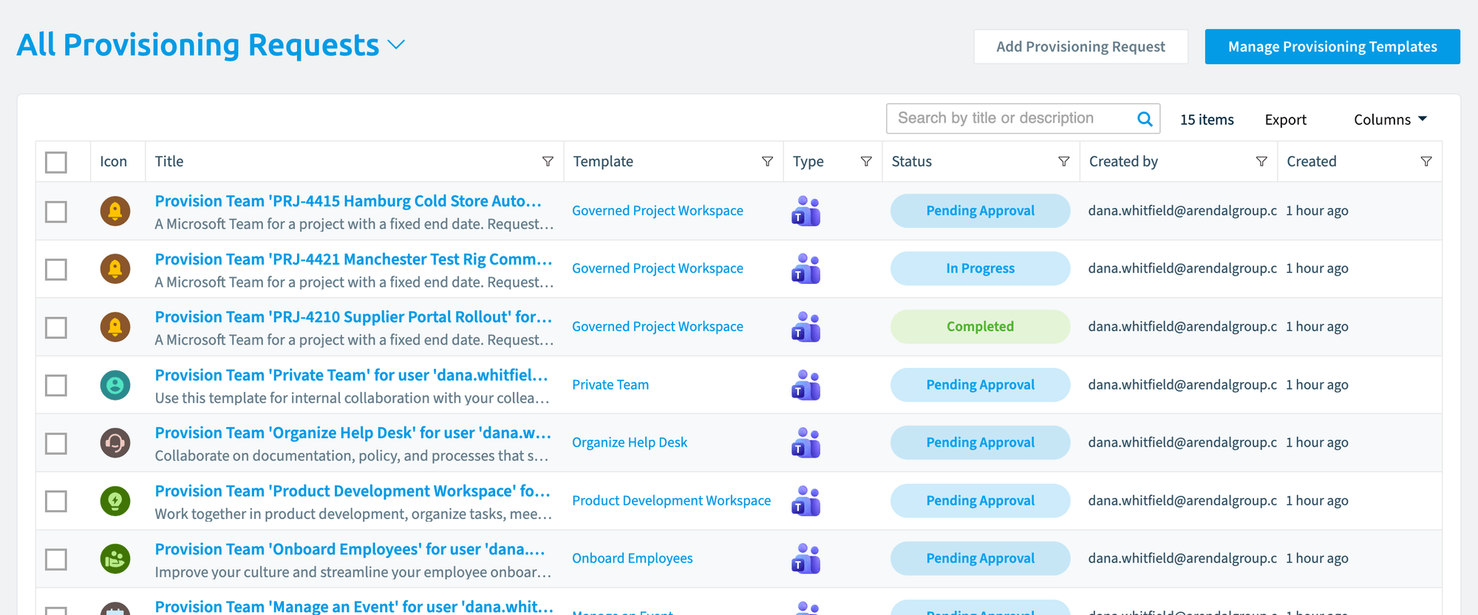Image resolution: width=1478 pixels, height=615 pixels.
Task: Open the PRJ-4421 Manchester Test Rig request title
Action: (353, 259)
